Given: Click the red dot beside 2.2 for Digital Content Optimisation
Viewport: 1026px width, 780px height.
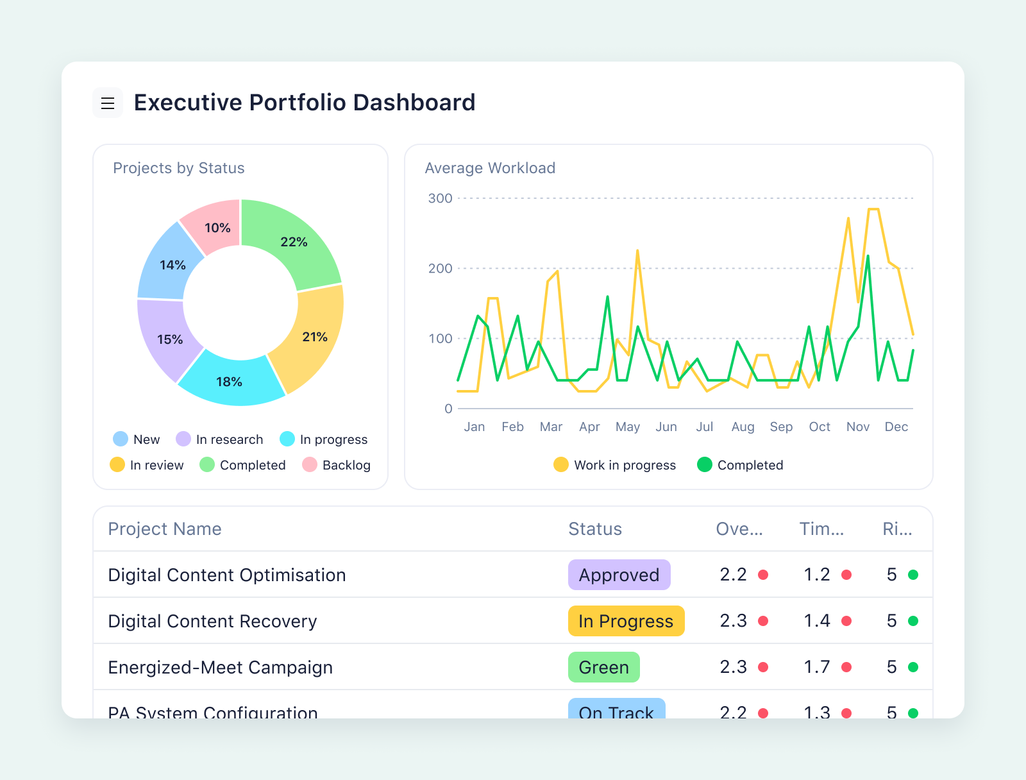Looking at the screenshot, I should [763, 575].
